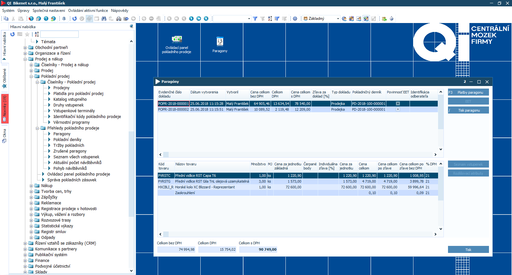Click the Hlavní nabídka search input field
This screenshot has width=512, height=275.
tap(60, 34)
